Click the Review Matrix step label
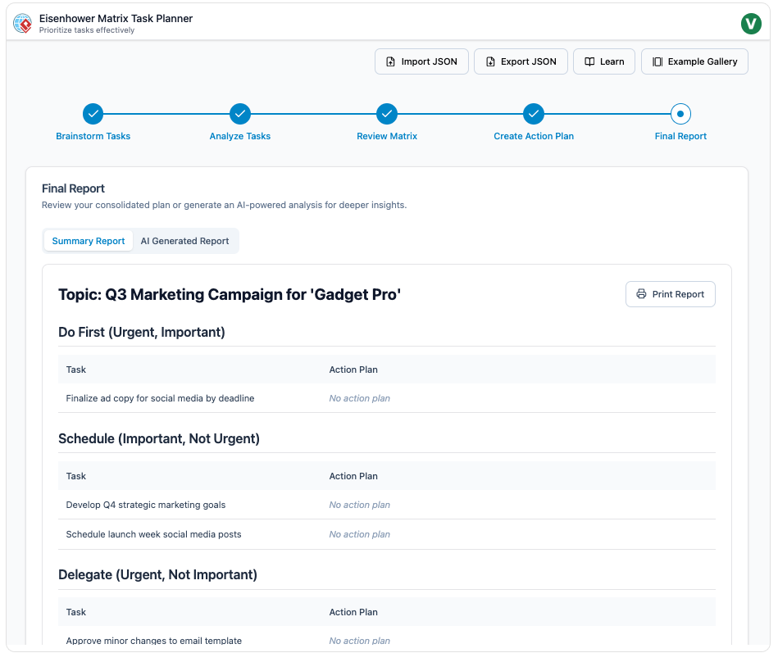This screenshot has height=653, width=778. 387,136
